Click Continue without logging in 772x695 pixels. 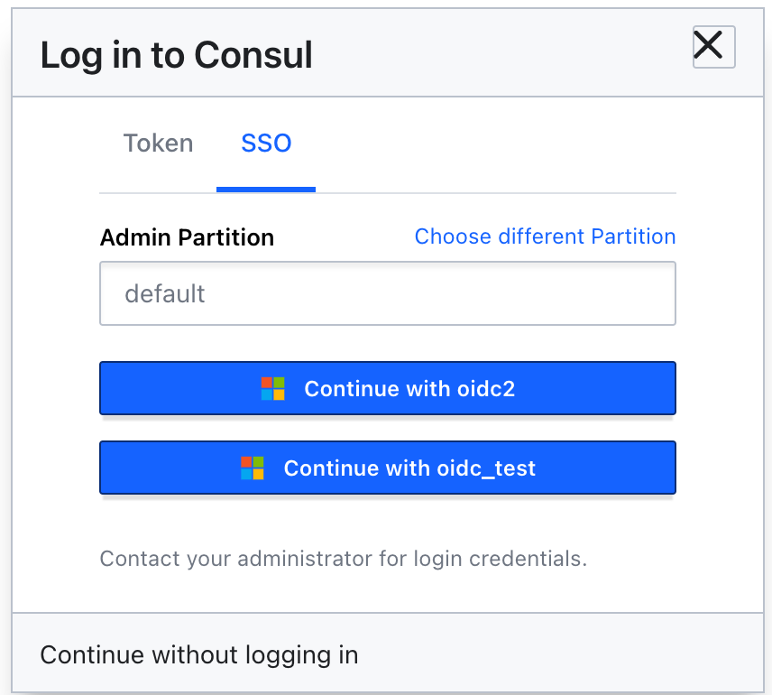coord(199,655)
